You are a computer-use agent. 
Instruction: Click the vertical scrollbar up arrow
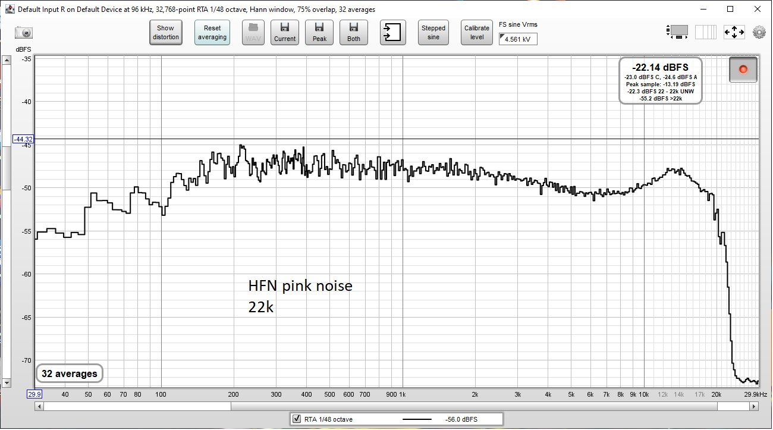tap(7, 61)
